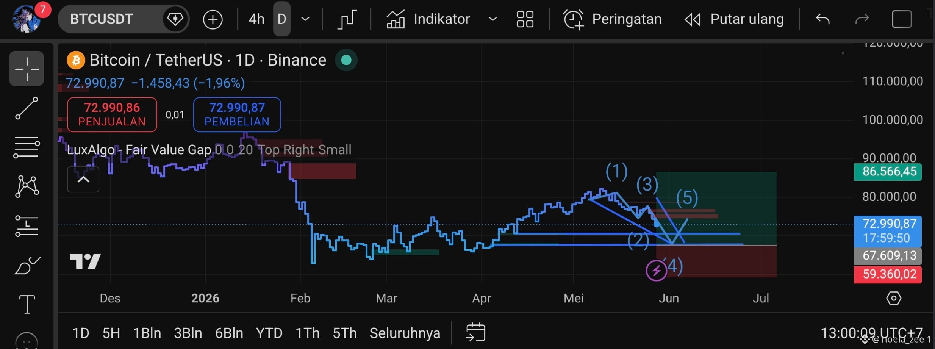Select the brush drawing tool

pyautogui.click(x=27, y=265)
